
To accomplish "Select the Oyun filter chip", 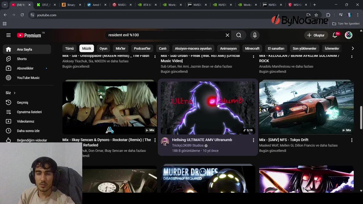I will pyautogui.click(x=103, y=48).
